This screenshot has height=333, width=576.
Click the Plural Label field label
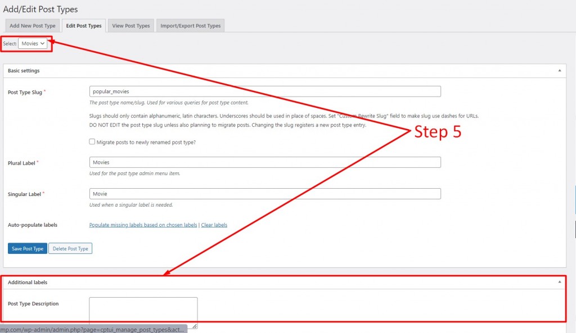click(x=21, y=163)
